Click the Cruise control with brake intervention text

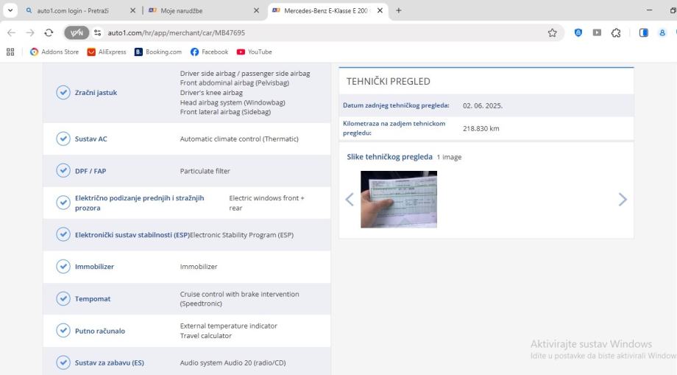click(240, 298)
